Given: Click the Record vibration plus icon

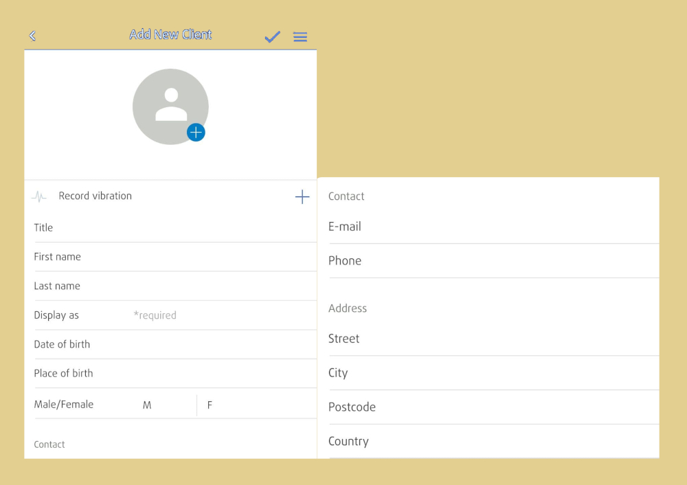Looking at the screenshot, I should point(302,197).
